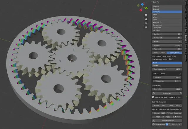The image size is (188, 129).
Task: Click the Printable Copy duplicate icon
Action: coord(153,124)
